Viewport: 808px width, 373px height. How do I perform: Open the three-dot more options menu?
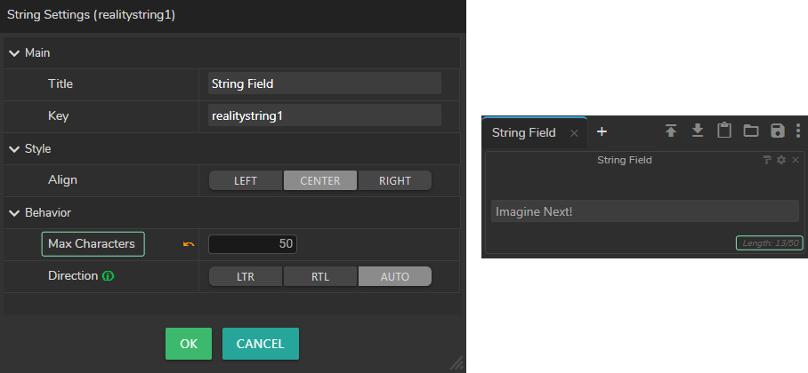(798, 131)
